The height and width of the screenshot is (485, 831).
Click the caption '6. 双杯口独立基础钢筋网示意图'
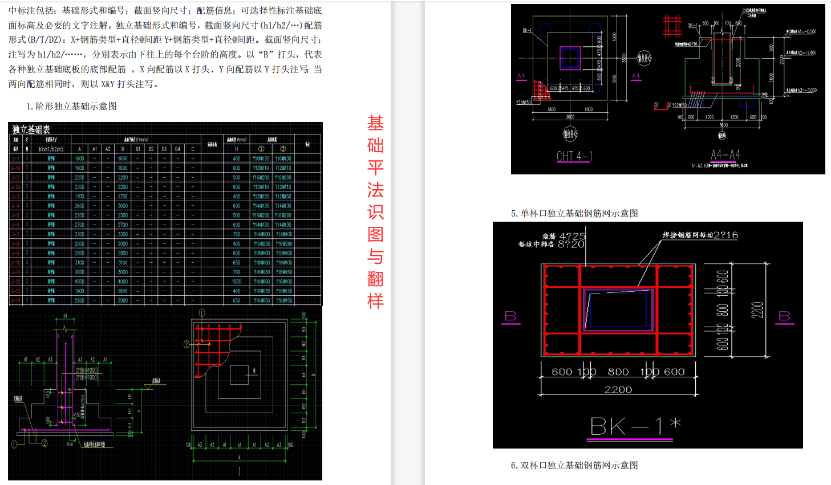[574, 465]
